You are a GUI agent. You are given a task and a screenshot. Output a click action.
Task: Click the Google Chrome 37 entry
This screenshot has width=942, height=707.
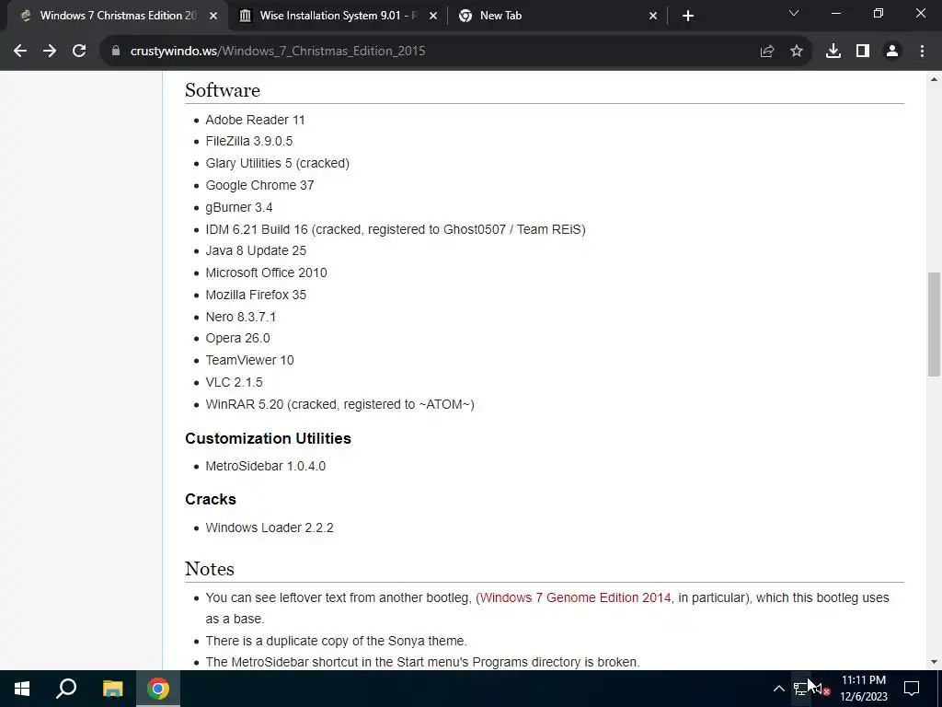click(259, 185)
